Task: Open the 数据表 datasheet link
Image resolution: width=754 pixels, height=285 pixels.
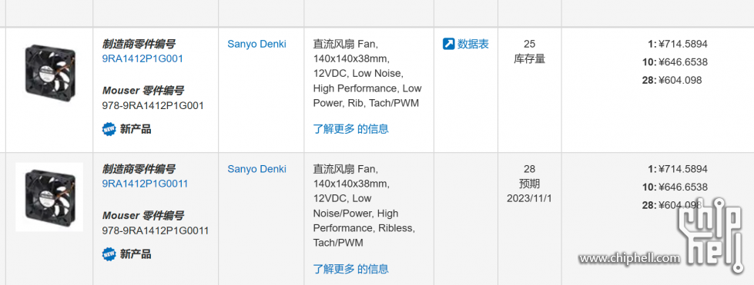Action: pos(473,44)
